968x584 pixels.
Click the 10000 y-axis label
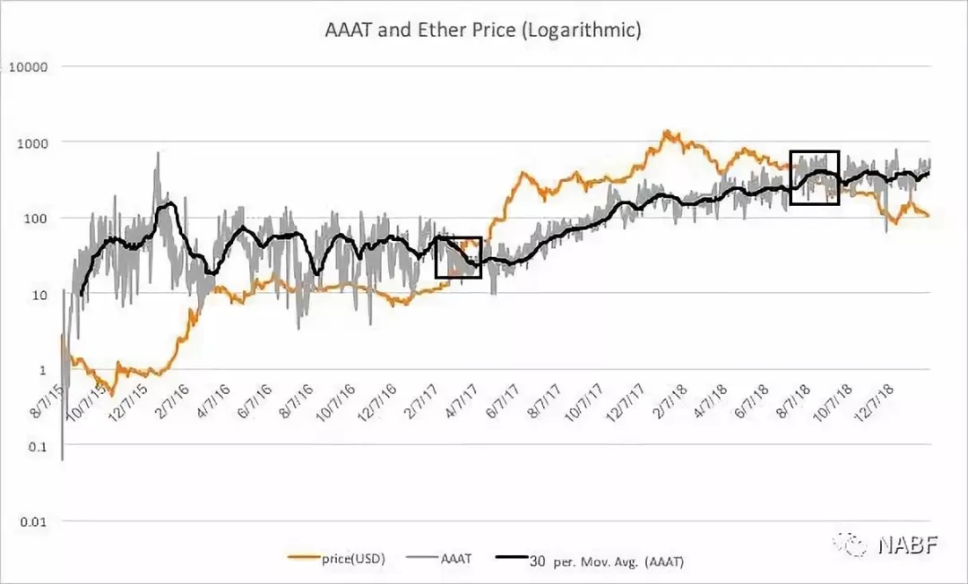[x=29, y=66]
